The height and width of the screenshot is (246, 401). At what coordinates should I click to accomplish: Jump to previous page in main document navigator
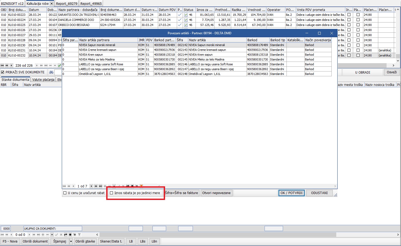tap(7, 65)
